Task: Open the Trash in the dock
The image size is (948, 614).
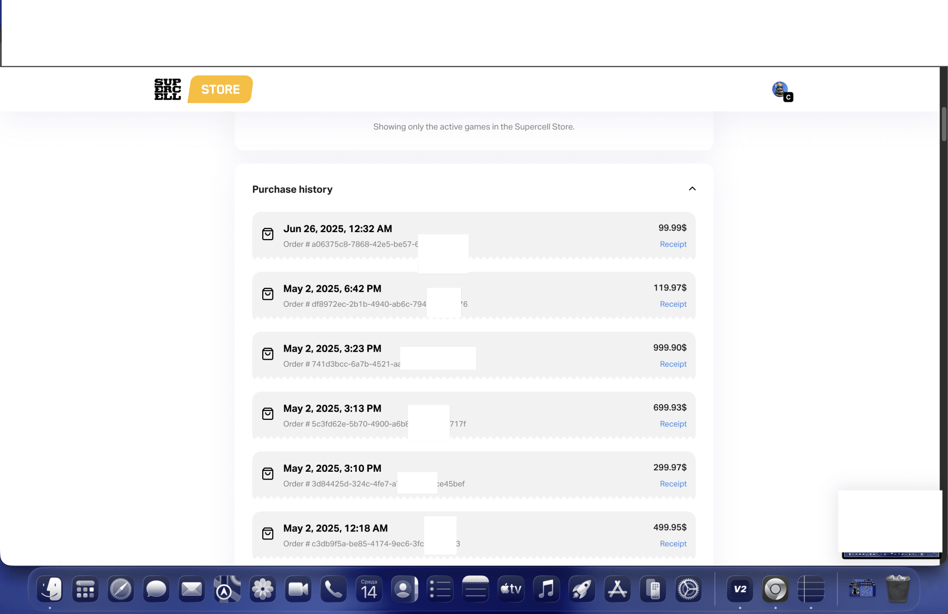Action: tap(898, 589)
